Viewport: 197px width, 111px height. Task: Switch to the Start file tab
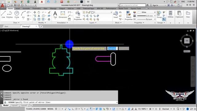(x=6, y=26)
